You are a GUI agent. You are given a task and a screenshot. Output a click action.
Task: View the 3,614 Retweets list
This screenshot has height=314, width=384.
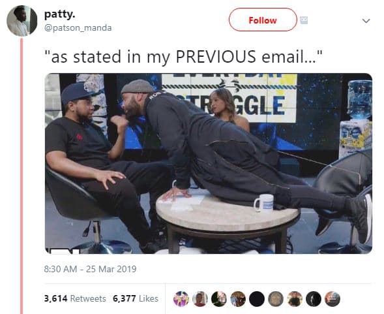point(75,298)
